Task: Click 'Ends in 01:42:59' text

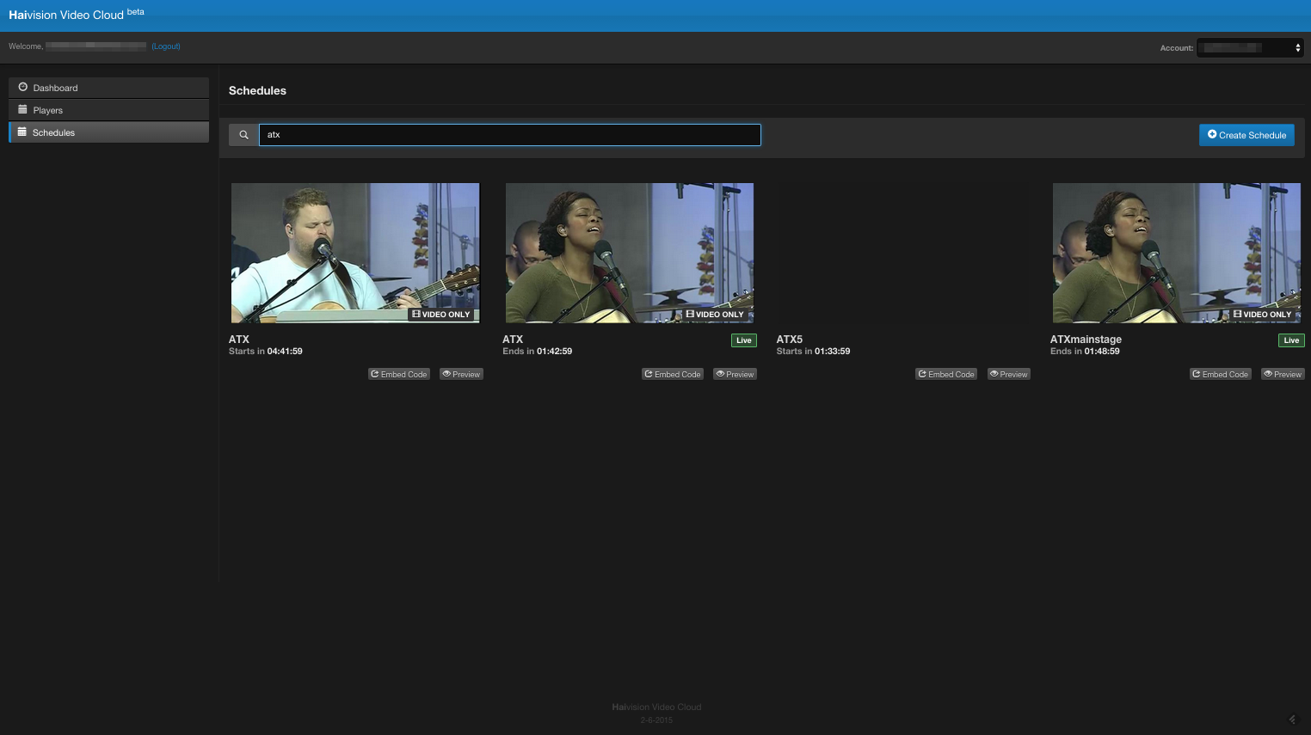Action: click(x=538, y=352)
